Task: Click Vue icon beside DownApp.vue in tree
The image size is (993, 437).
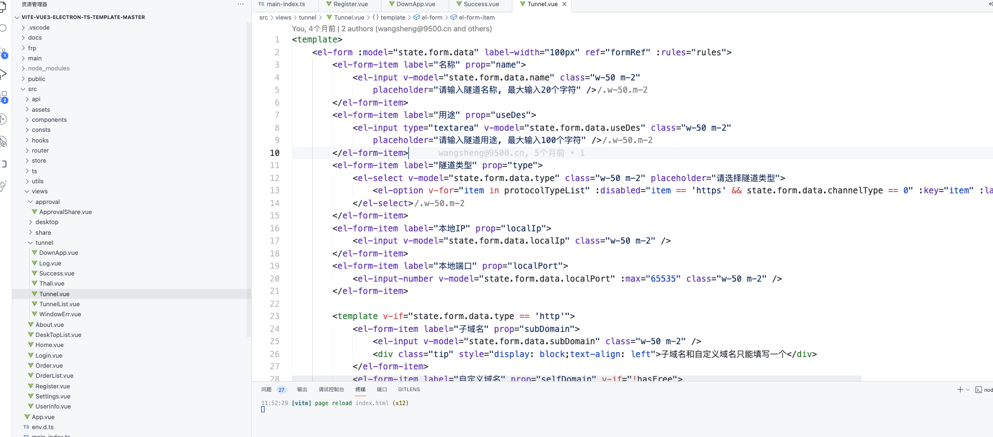Action: tap(35, 253)
